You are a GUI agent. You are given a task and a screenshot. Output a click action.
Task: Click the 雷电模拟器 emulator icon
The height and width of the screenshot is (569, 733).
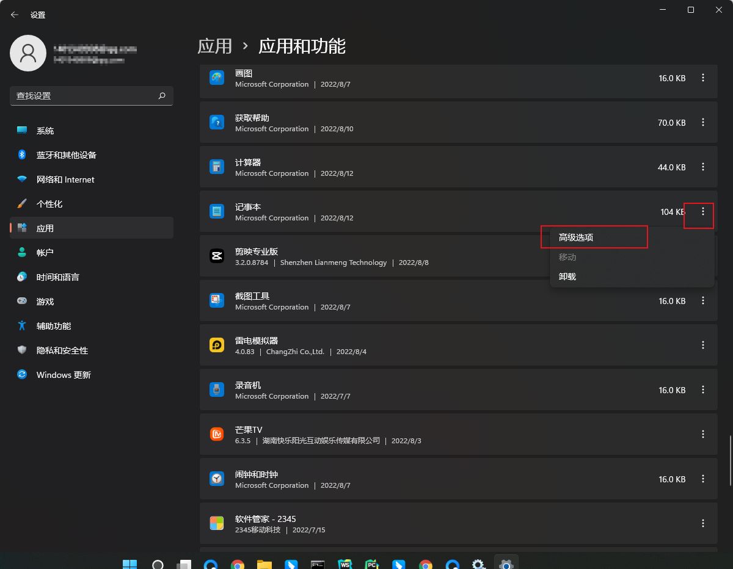(x=216, y=345)
